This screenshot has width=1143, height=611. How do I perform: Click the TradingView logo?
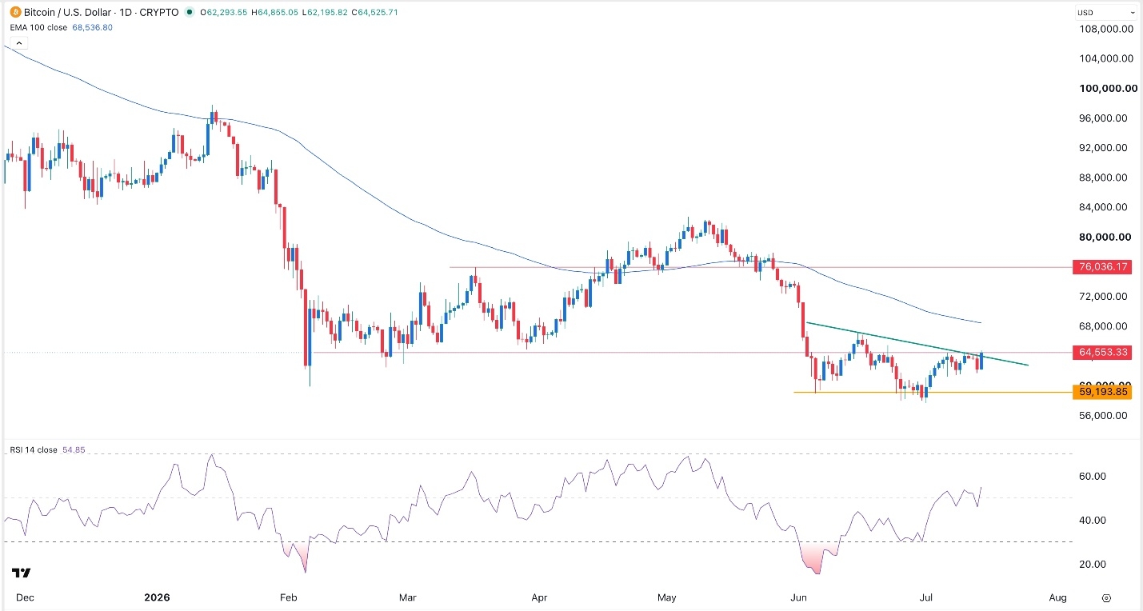point(21,573)
